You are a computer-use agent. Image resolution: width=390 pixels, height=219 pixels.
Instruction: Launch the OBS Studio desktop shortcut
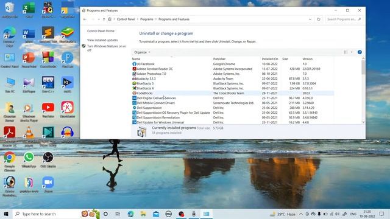[x=48, y=159]
